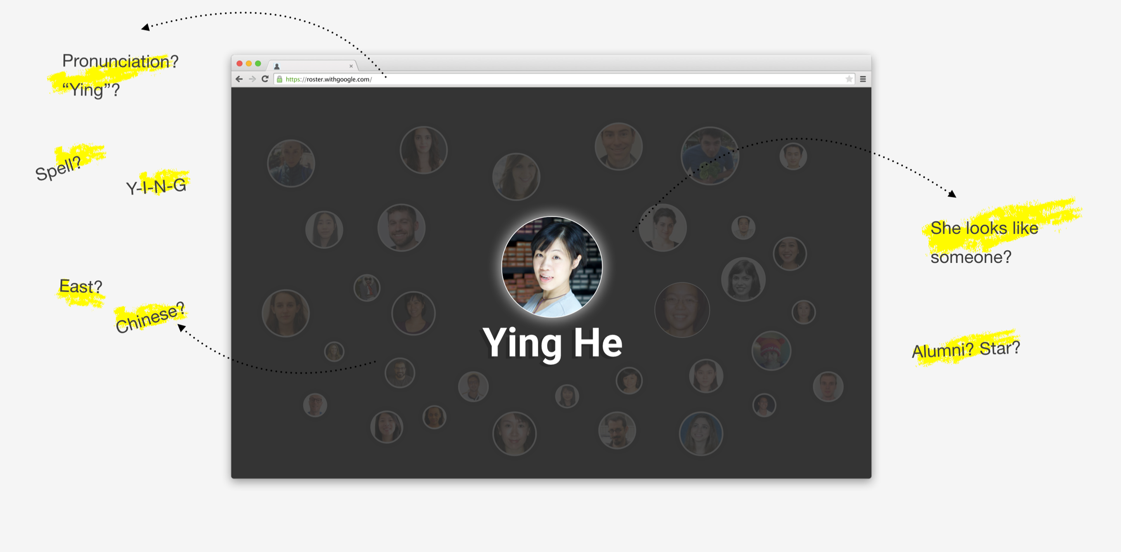The height and width of the screenshot is (552, 1121).
Task: Click the Ying He name text
Action: point(552,343)
